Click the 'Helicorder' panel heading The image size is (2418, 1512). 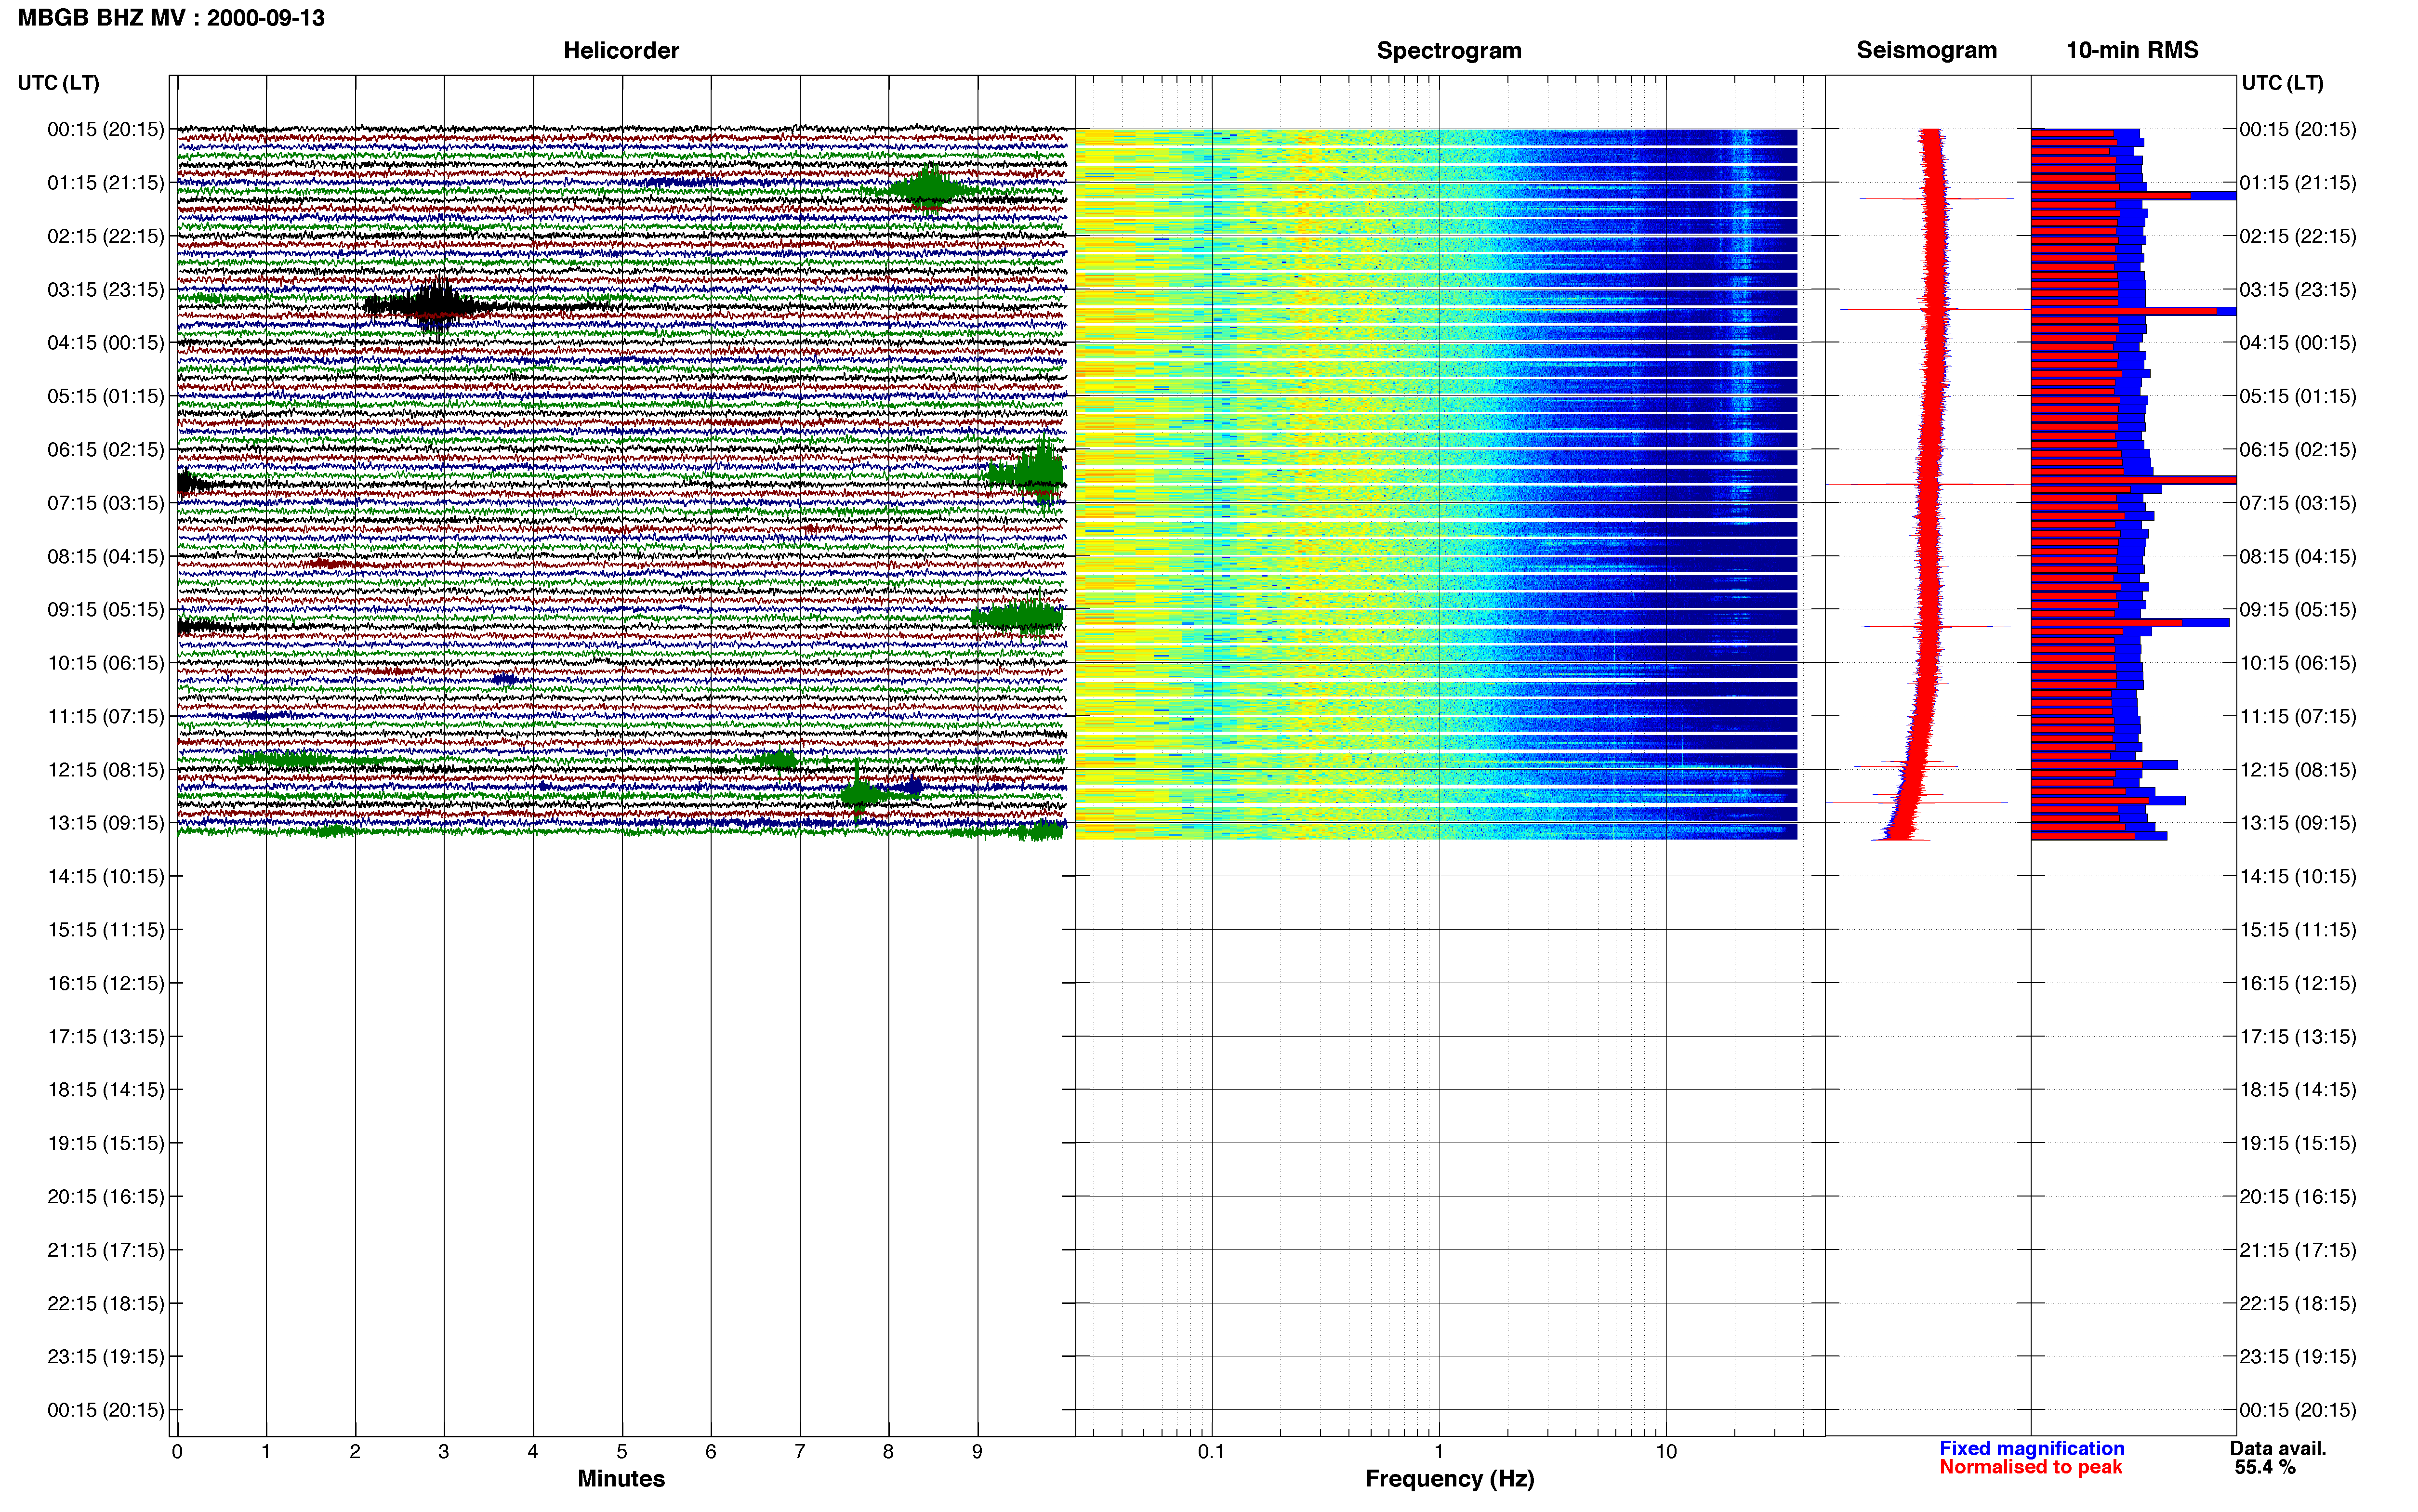[621, 50]
